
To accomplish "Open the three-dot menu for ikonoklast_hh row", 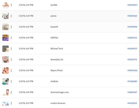I will tap(11, 60).
